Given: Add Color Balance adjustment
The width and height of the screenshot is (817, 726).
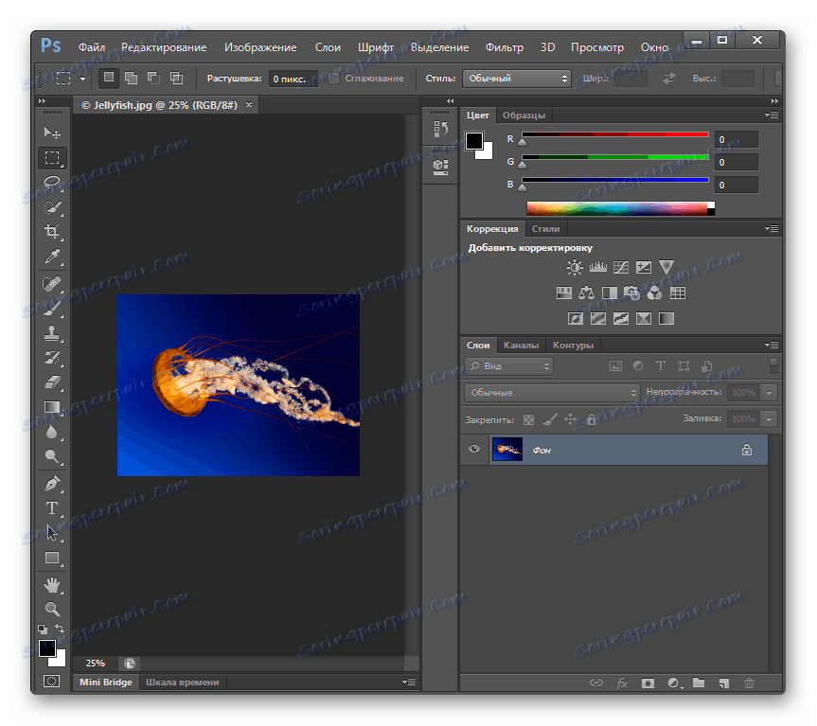Looking at the screenshot, I should 586,293.
